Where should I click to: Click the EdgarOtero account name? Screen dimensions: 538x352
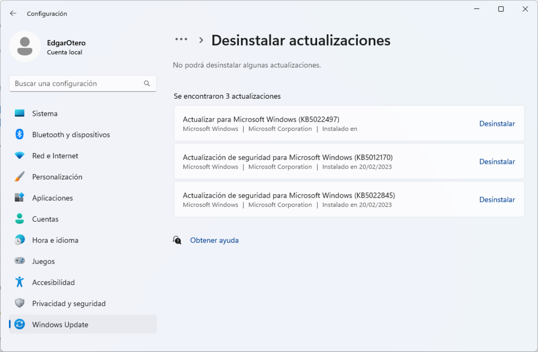66,43
